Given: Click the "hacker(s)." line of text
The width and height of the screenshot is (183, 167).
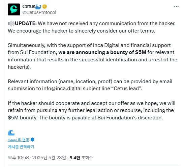Looking at the screenshot, I should point(19,67).
